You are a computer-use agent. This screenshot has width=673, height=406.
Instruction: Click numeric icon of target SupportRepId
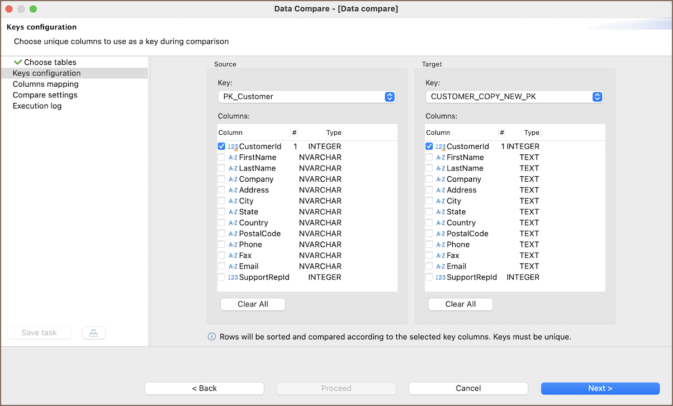440,277
